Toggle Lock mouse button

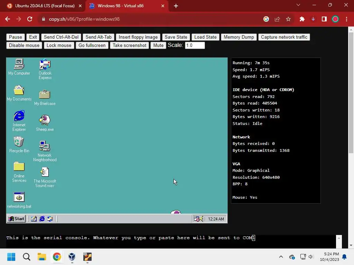[59, 46]
